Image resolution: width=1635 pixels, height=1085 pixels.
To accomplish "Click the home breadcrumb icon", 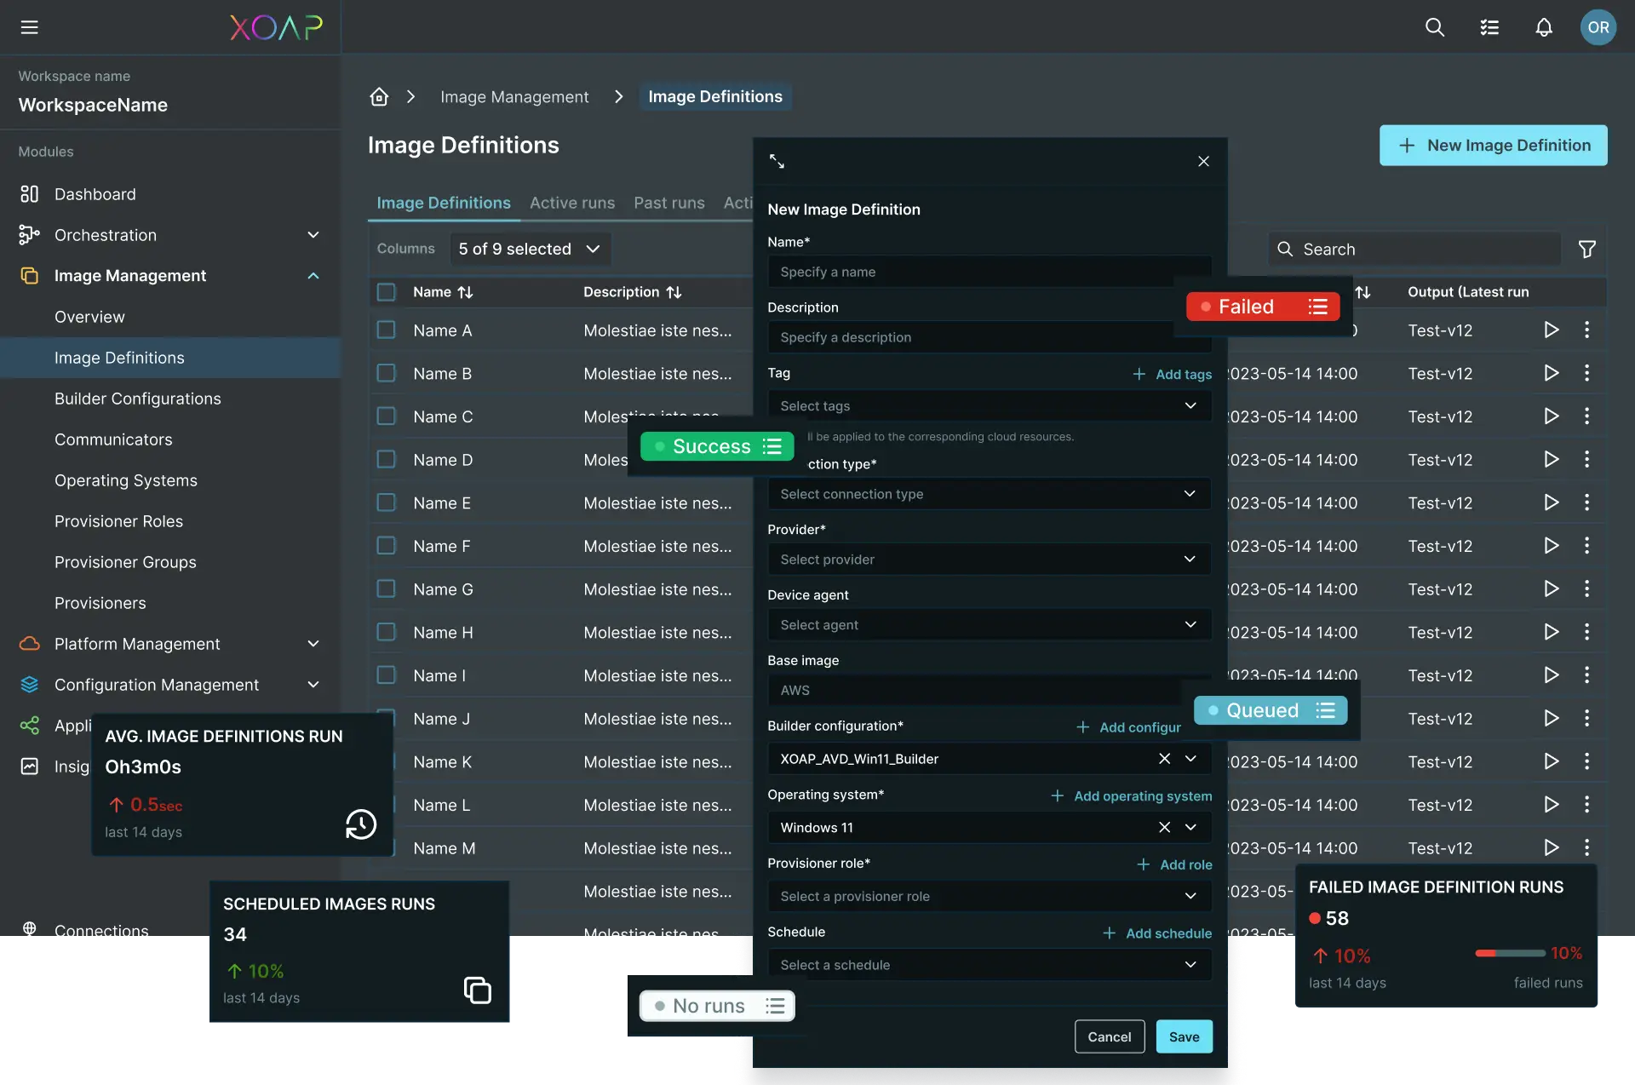I will [x=379, y=96].
